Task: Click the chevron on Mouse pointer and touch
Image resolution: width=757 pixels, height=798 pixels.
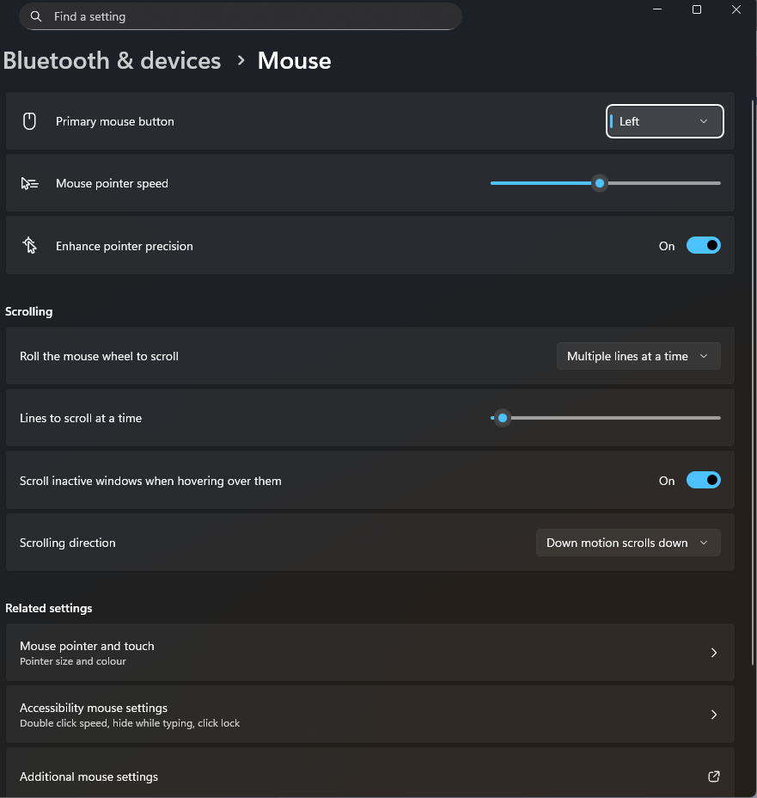Action: click(713, 653)
